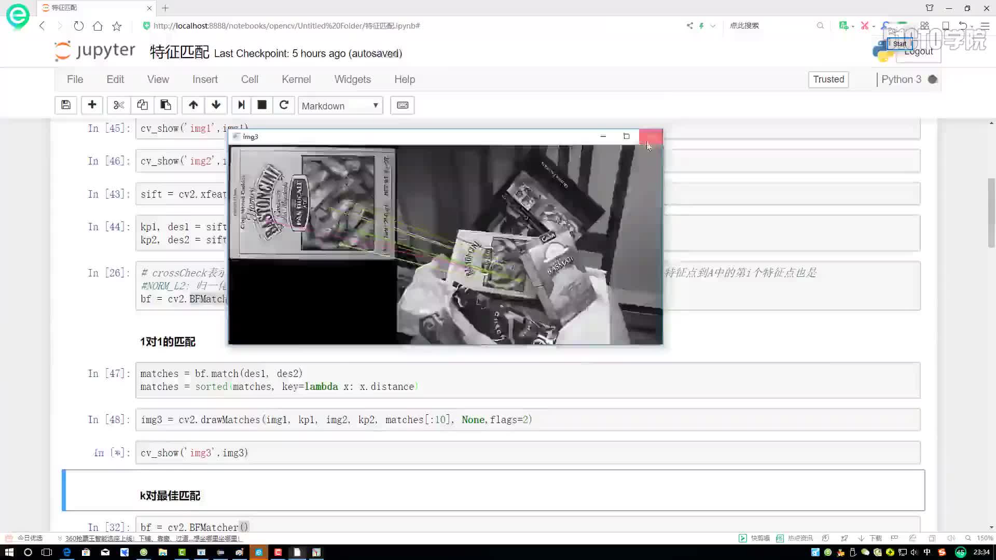The image size is (996, 560).
Task: Click the Trusted notebook button
Action: coord(828,79)
